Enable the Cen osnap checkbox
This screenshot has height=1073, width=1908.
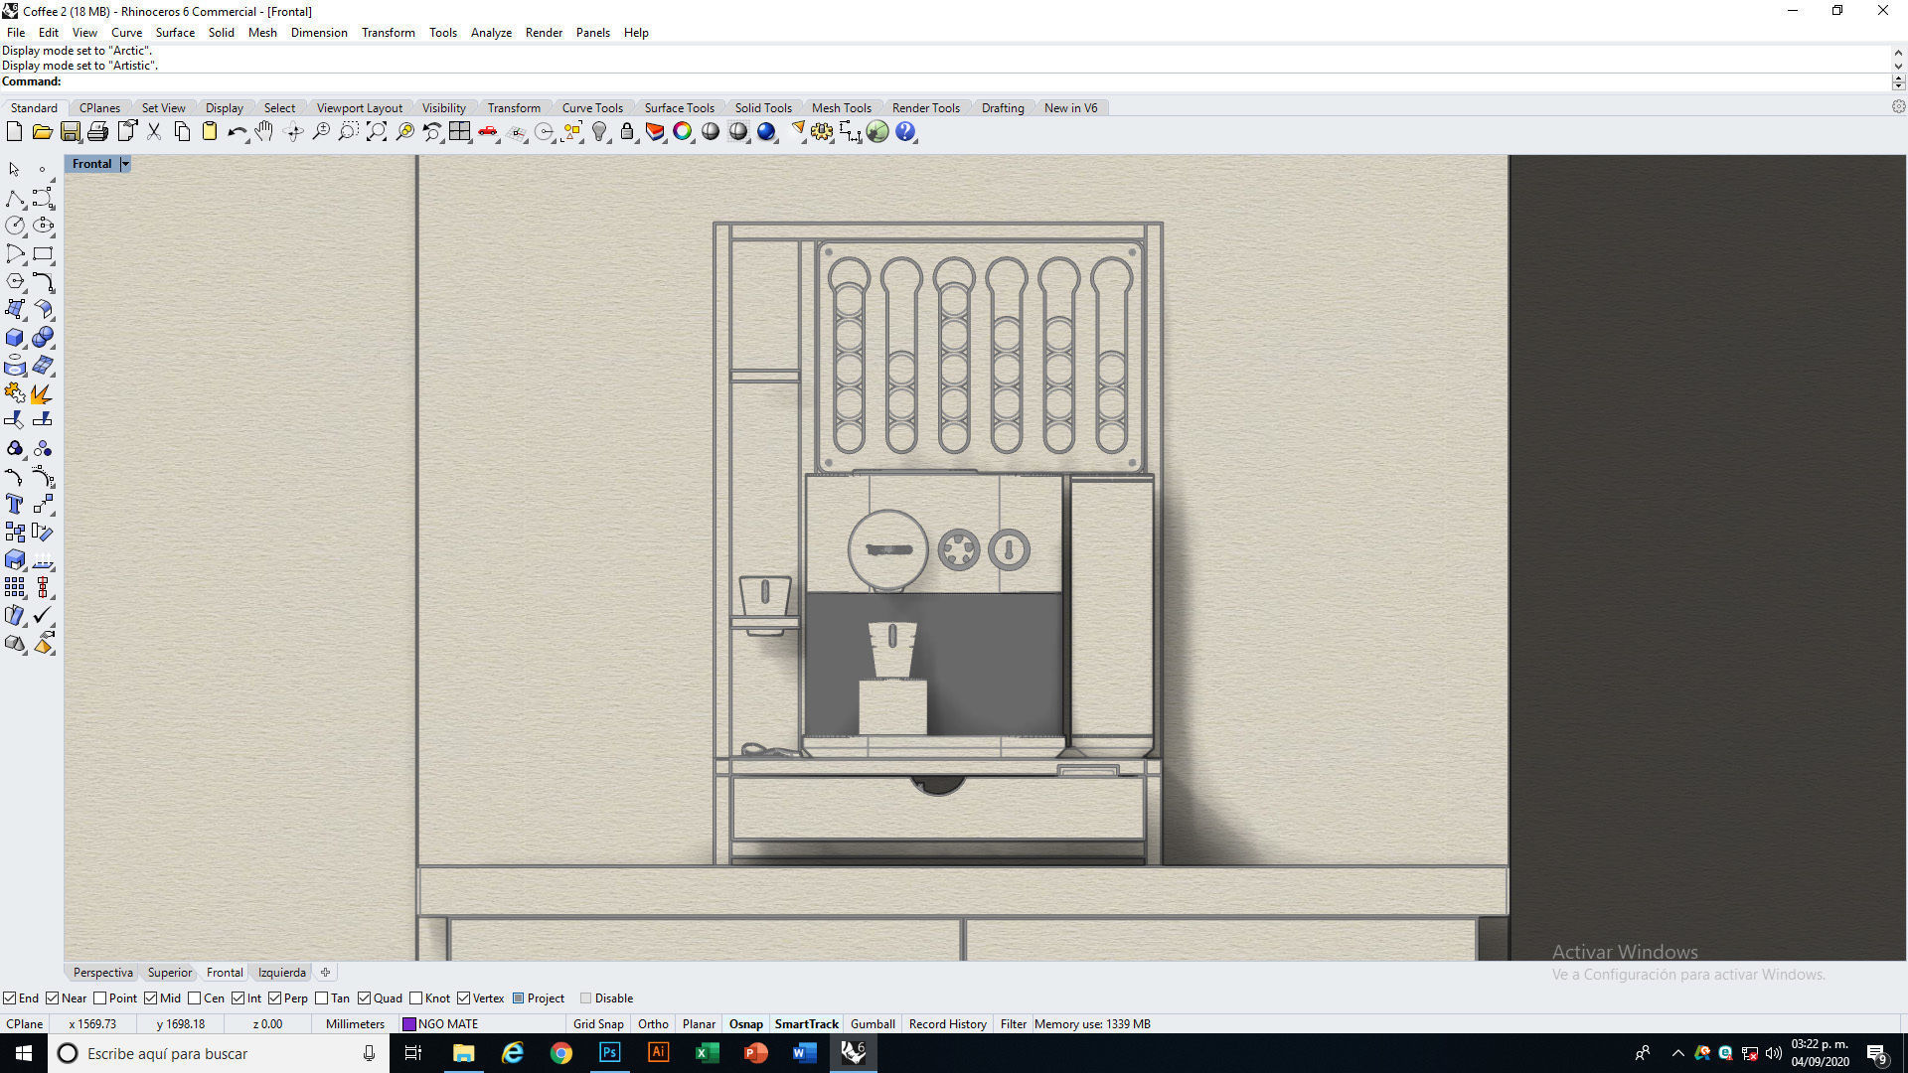195,998
